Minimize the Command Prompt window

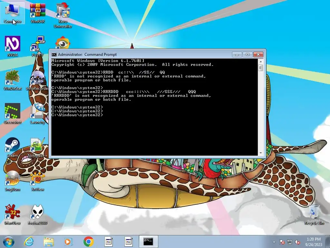tap(237, 54)
